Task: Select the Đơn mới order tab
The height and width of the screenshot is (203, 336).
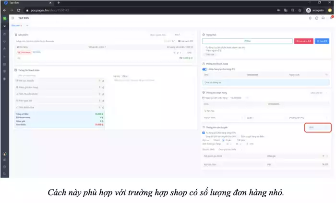Action: [x=17, y=25]
